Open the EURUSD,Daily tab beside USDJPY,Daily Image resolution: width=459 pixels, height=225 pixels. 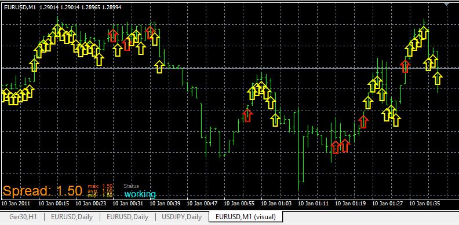[x=128, y=217]
